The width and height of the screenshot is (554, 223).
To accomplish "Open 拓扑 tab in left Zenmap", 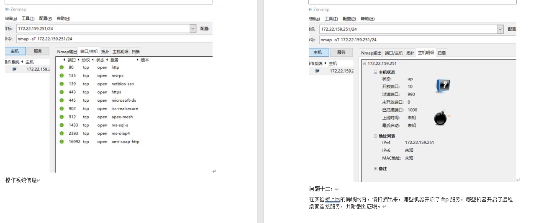I will click(105, 52).
